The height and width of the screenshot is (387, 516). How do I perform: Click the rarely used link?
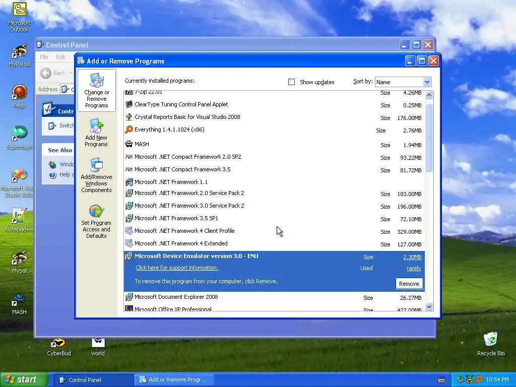tap(414, 268)
